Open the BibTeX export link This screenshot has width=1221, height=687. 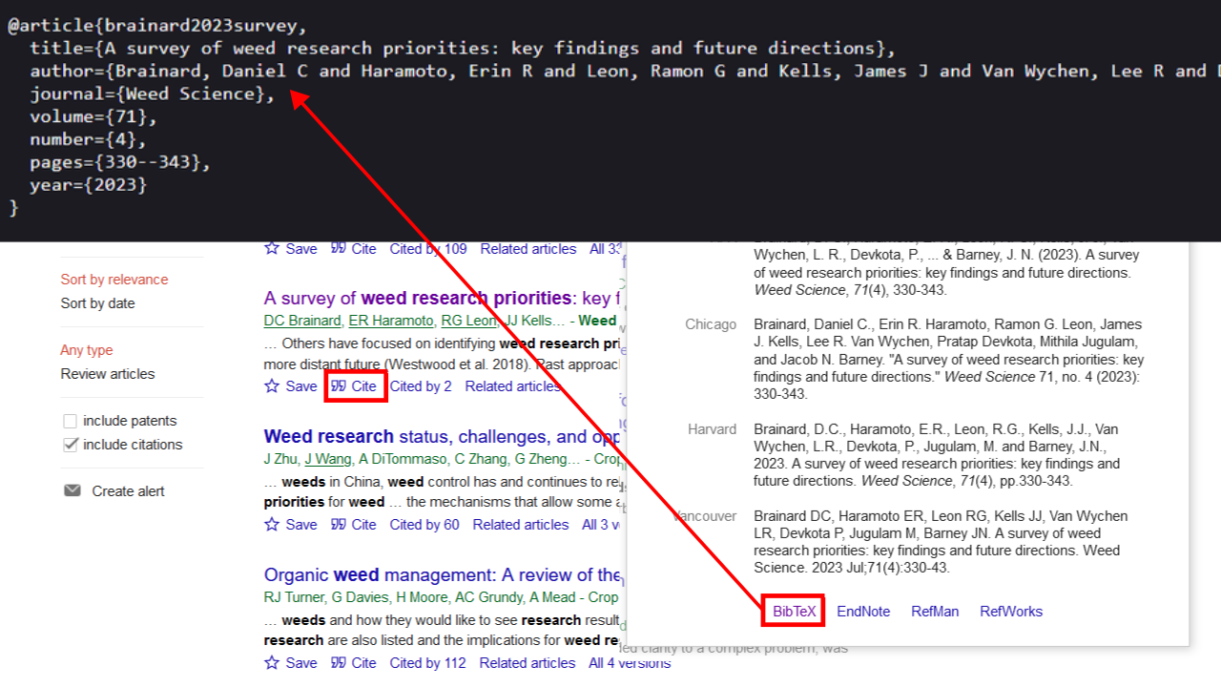point(794,612)
